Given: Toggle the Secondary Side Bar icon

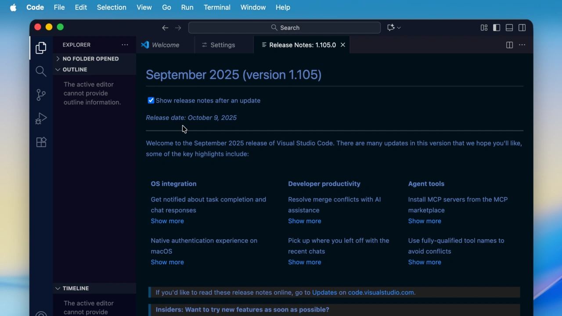Looking at the screenshot, I should click(x=522, y=27).
